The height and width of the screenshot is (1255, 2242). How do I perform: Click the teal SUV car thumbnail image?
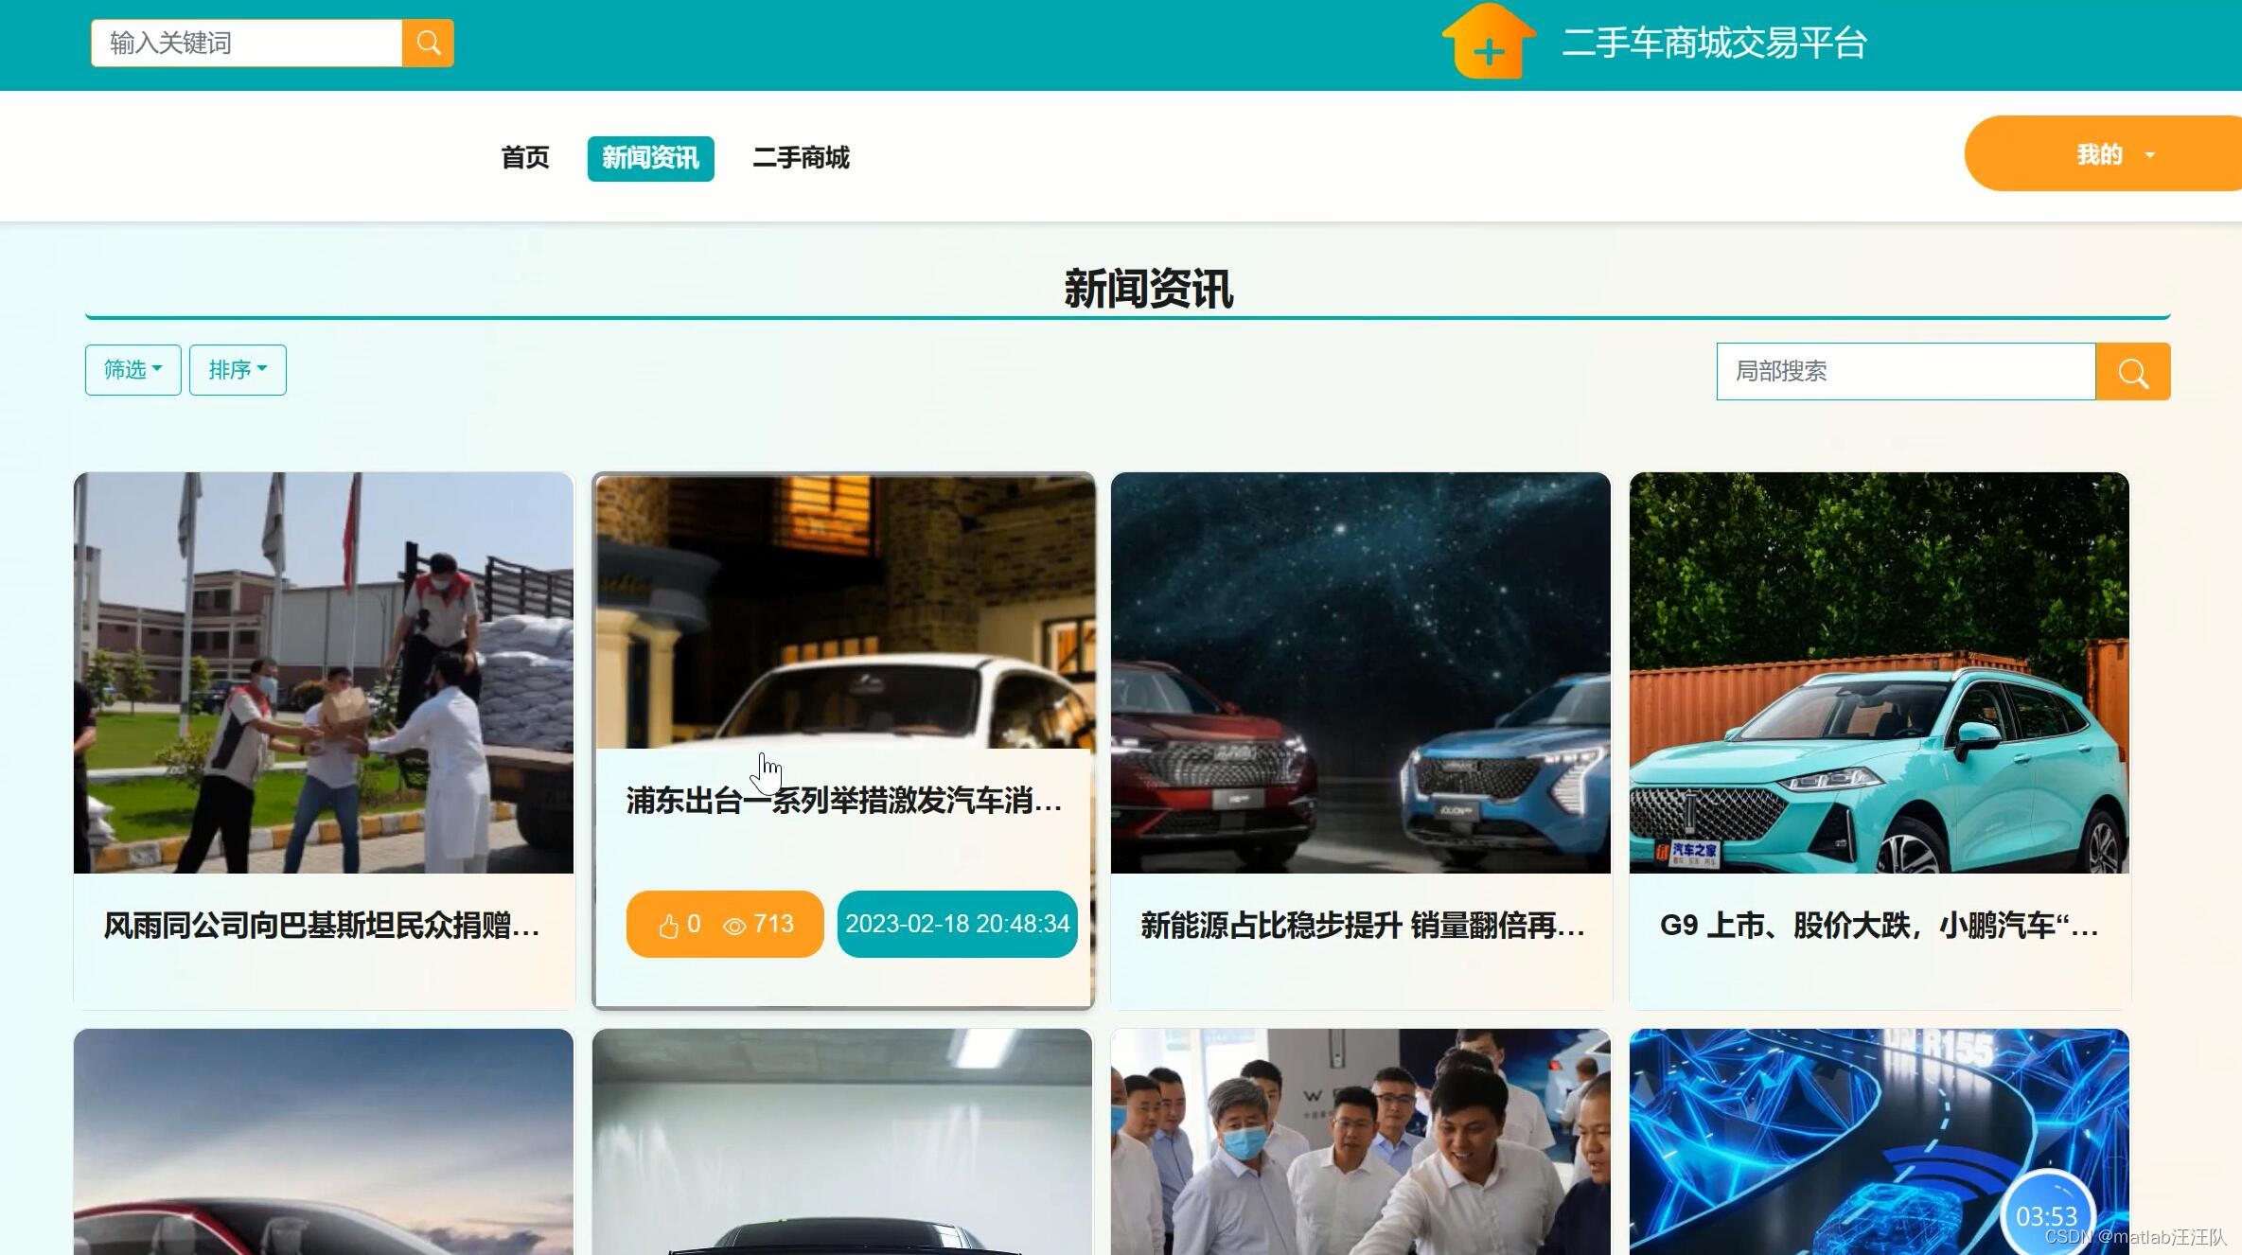pyautogui.click(x=1879, y=673)
